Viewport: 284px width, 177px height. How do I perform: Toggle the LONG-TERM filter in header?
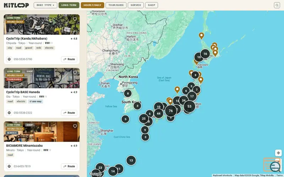click(69, 5)
